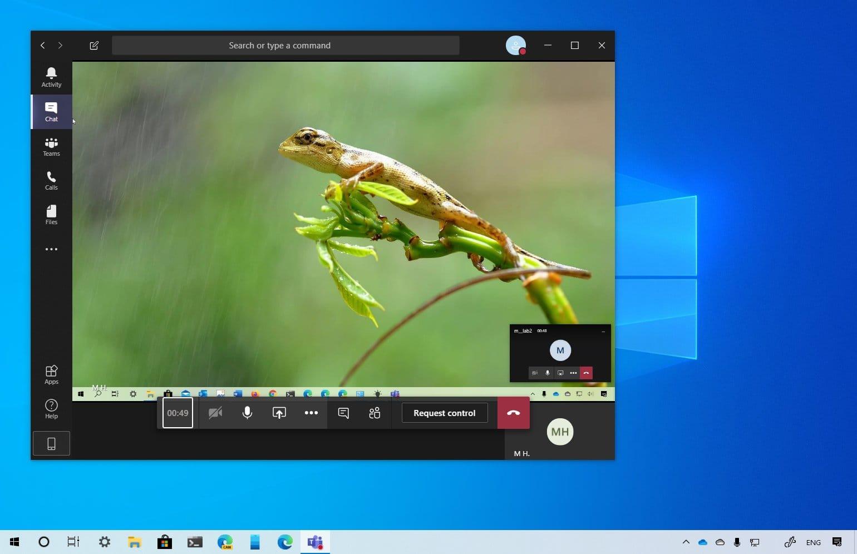Show hidden icons in Windows system tray
Viewport: 857px width, 554px height.
(x=686, y=542)
